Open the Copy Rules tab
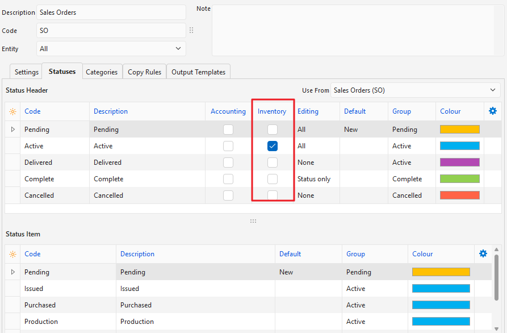Viewport: 507px width, 333px height. (144, 72)
